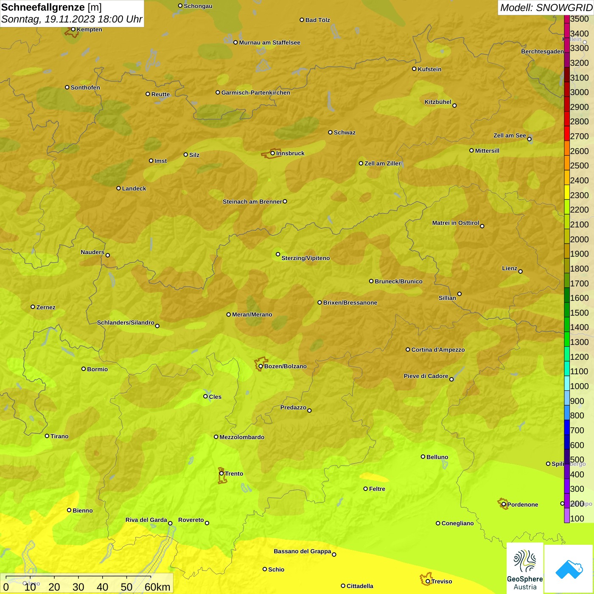Click the Innsbruck city marker
594x594 pixels.
(273, 153)
